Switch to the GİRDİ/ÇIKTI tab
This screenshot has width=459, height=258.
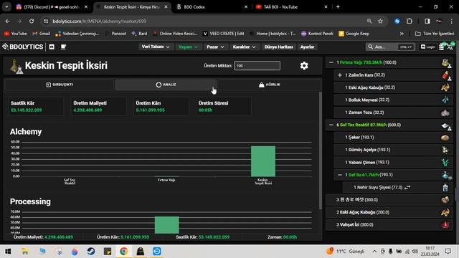(x=60, y=85)
